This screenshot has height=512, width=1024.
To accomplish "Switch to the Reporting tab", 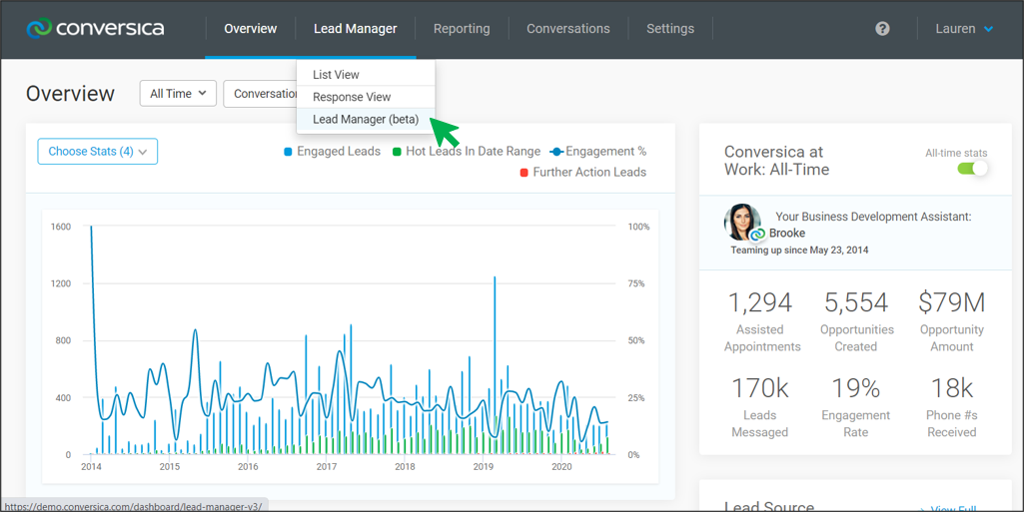I will 462,29.
